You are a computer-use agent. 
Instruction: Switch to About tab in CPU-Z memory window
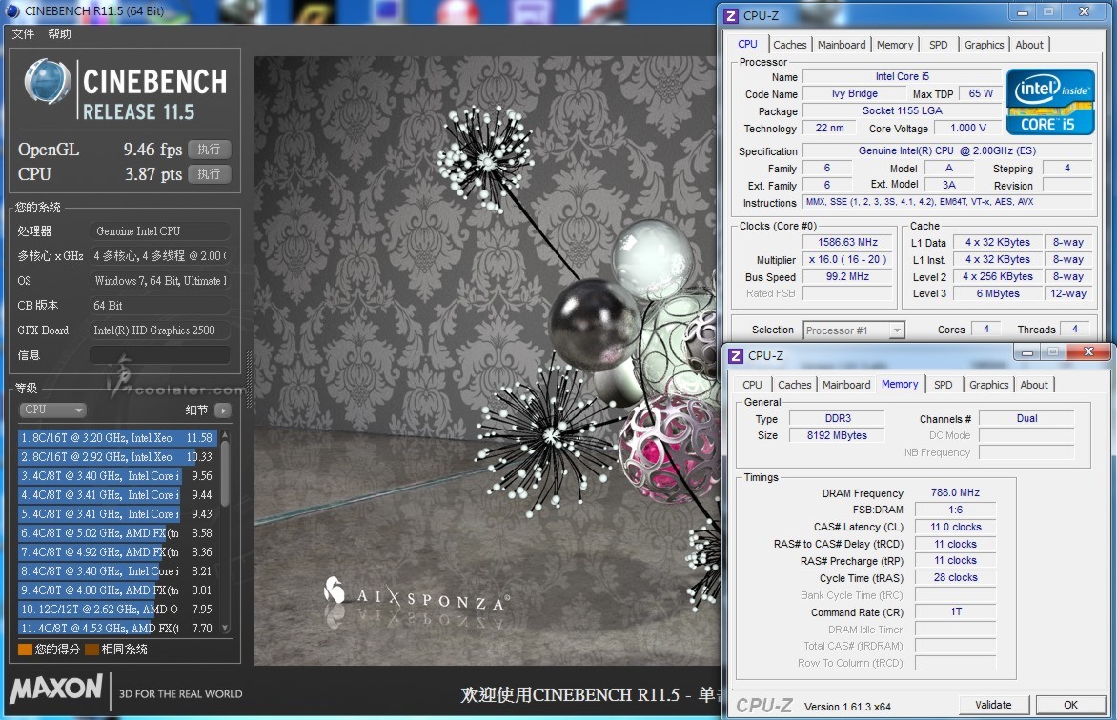click(1034, 385)
